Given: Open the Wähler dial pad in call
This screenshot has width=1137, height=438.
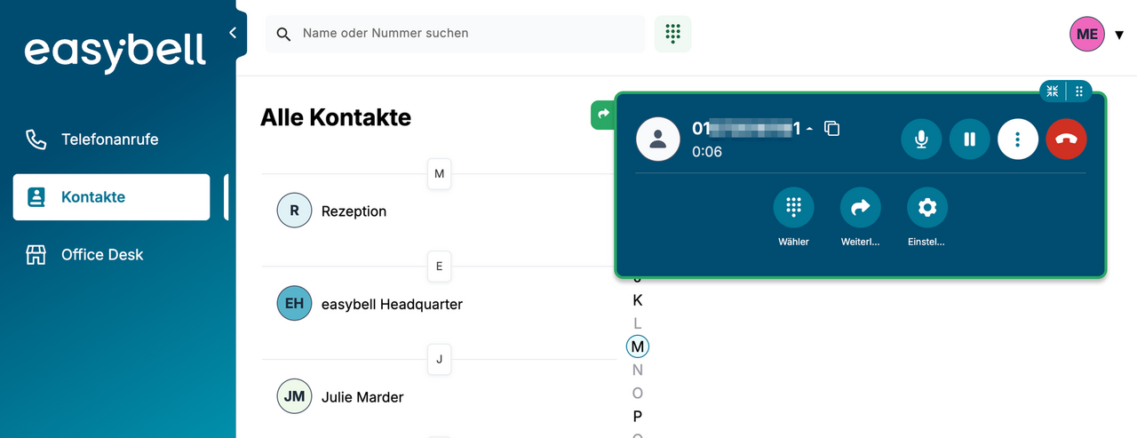Looking at the screenshot, I should [x=793, y=208].
